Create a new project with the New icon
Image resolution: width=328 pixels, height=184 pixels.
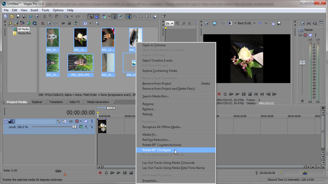tap(6, 16)
